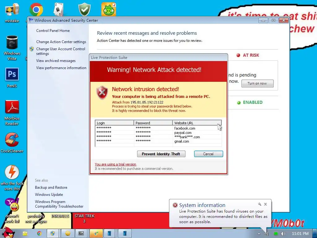Click the ENABLED status heading
Image resolution: width=317 pixels, height=238 pixels.
click(253, 102)
